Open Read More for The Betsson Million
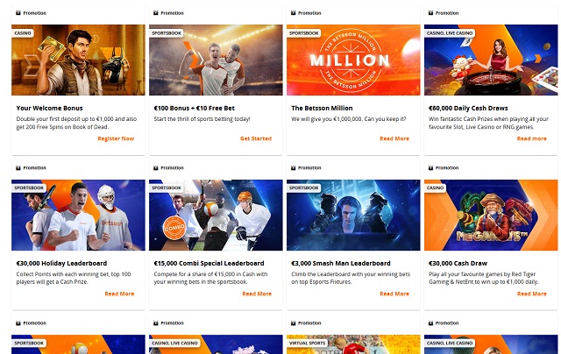Viewport: 561px width, 354px height. tap(394, 138)
